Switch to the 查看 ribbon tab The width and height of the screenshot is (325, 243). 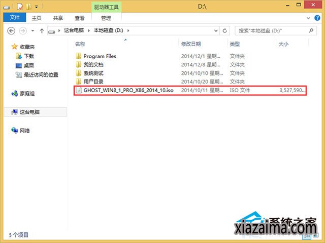80,18
